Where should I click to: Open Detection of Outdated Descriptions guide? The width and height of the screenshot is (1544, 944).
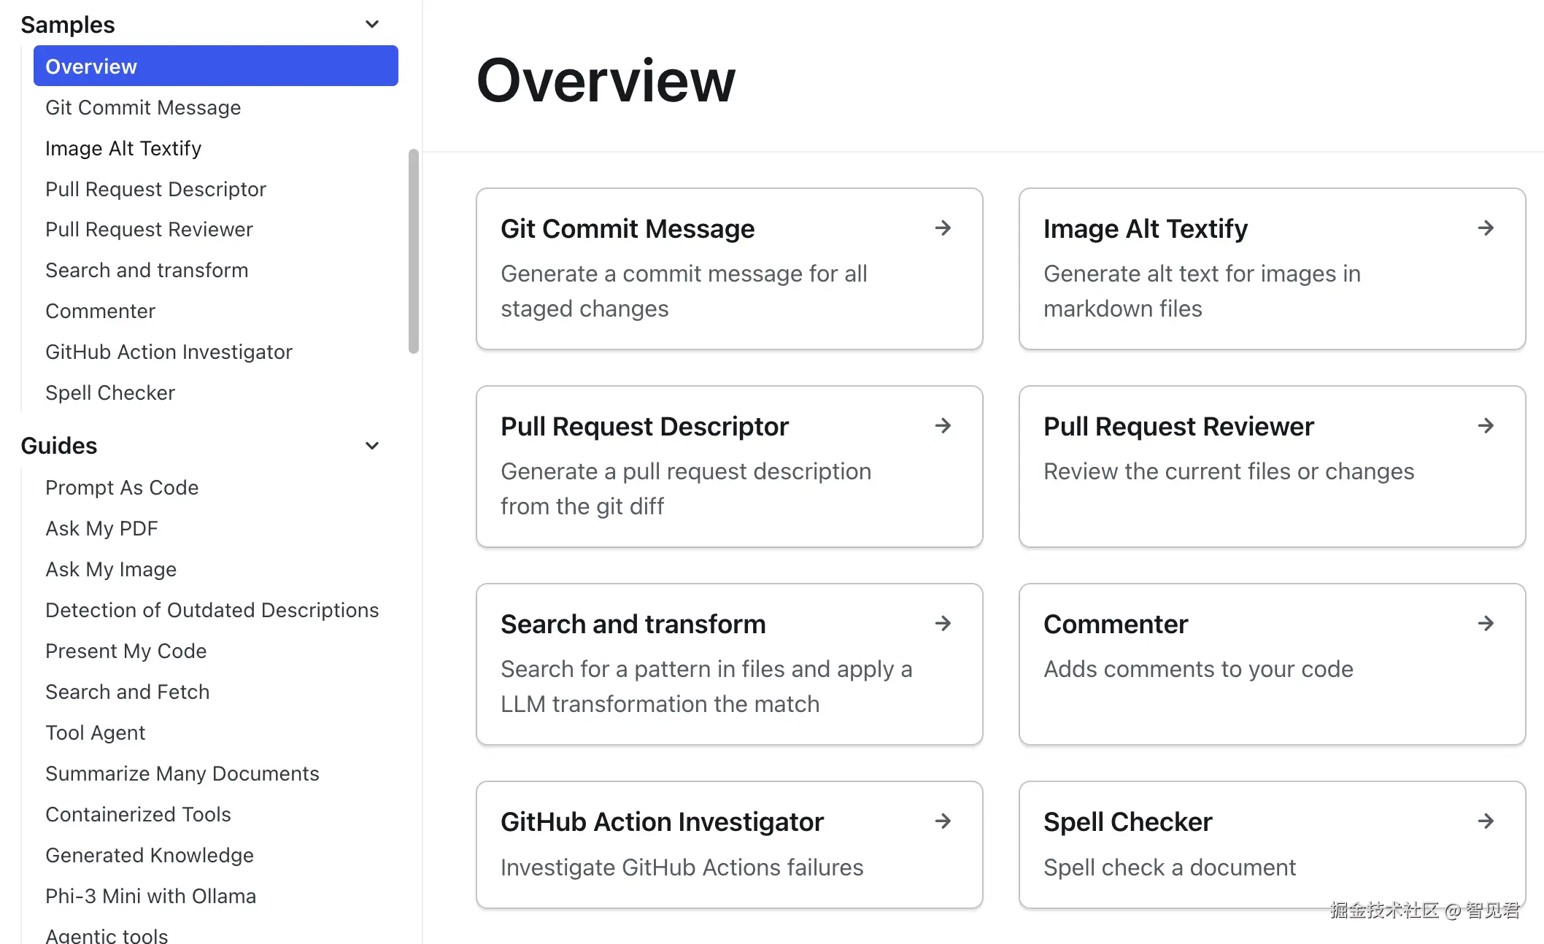[x=212, y=610]
